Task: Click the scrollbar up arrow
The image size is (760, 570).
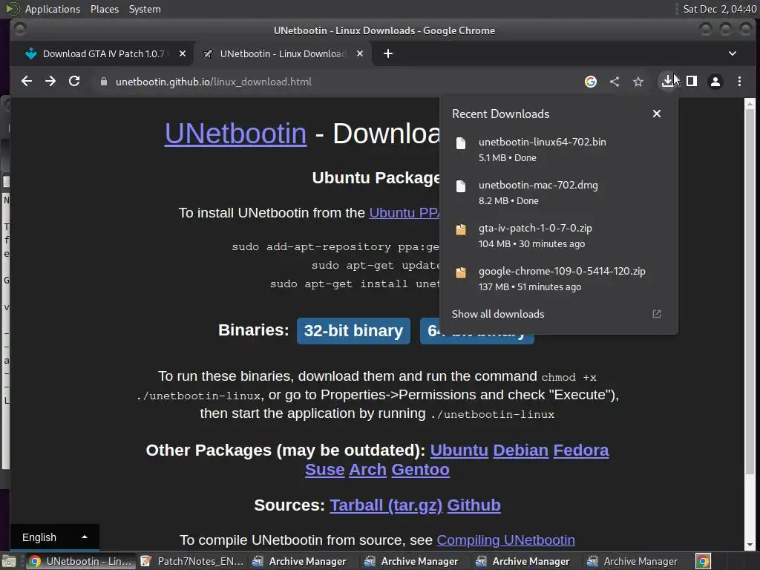Action: pyautogui.click(x=750, y=103)
